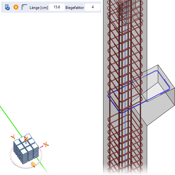This screenshot has height=175, width=175.
Task: Click the orange Z axis on view cube
Action: (26, 139)
